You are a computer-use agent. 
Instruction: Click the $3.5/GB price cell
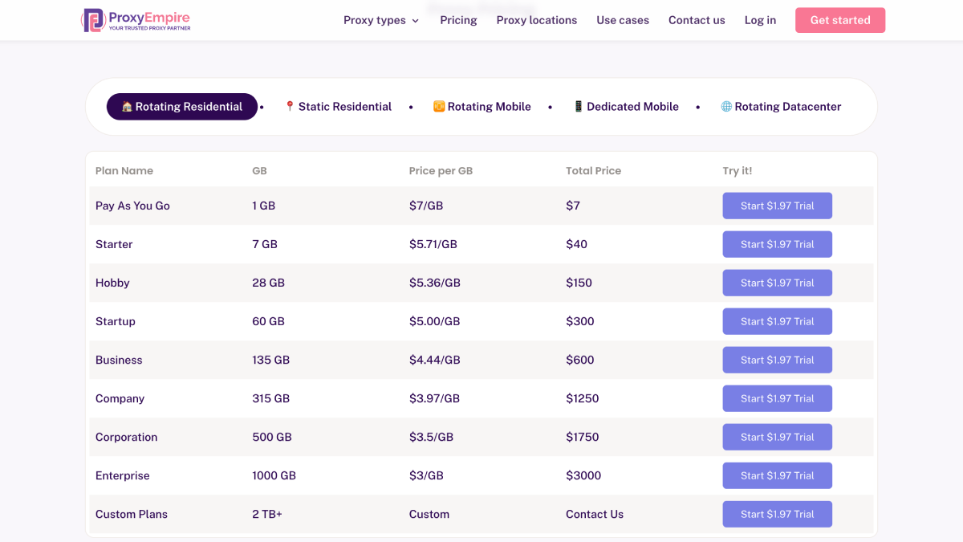(431, 437)
